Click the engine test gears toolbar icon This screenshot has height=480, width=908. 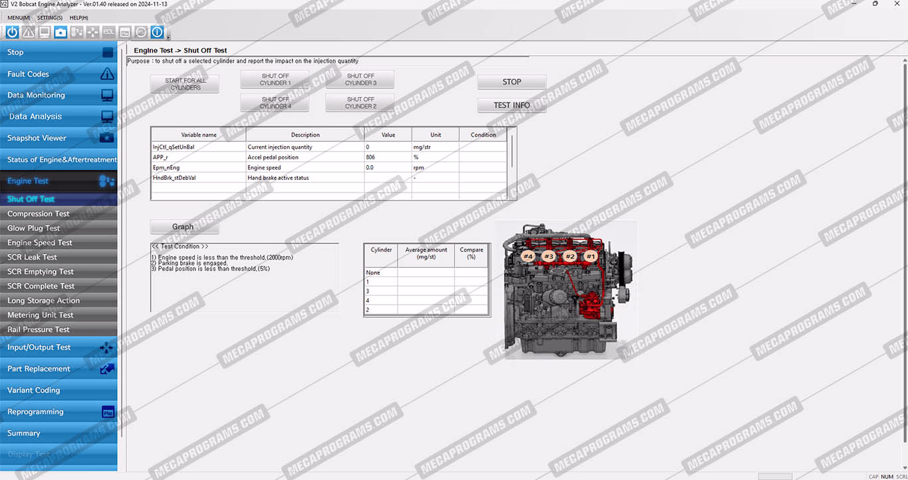coord(76,32)
